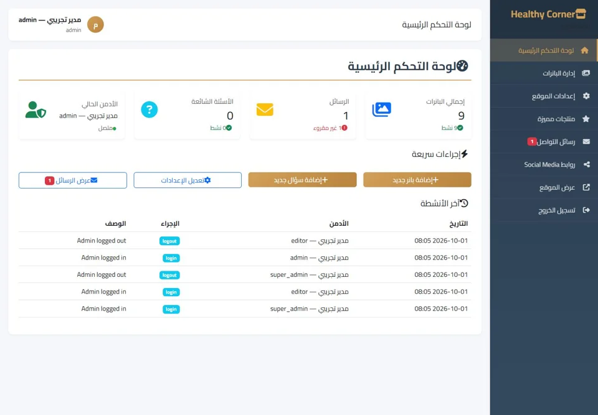Click the الإجراء column header

[170, 223]
